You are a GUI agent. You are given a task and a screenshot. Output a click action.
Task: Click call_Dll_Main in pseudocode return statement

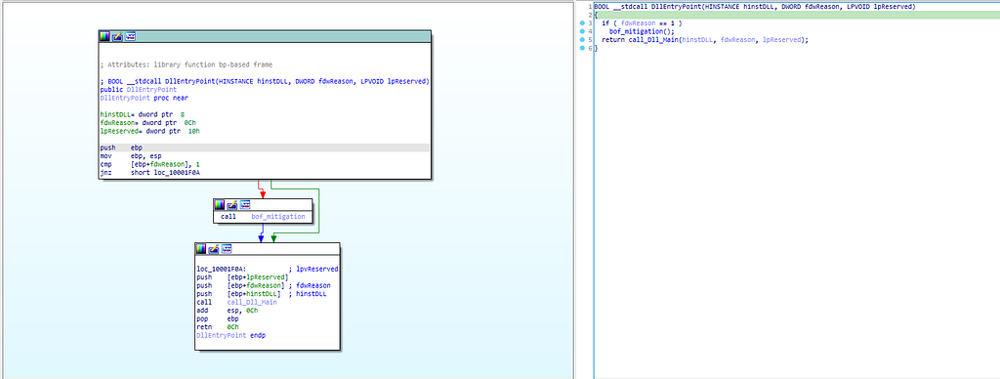(653, 39)
